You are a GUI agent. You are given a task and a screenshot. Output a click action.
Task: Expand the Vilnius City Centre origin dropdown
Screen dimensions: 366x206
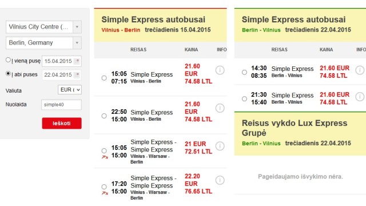pyautogui.click(x=77, y=27)
